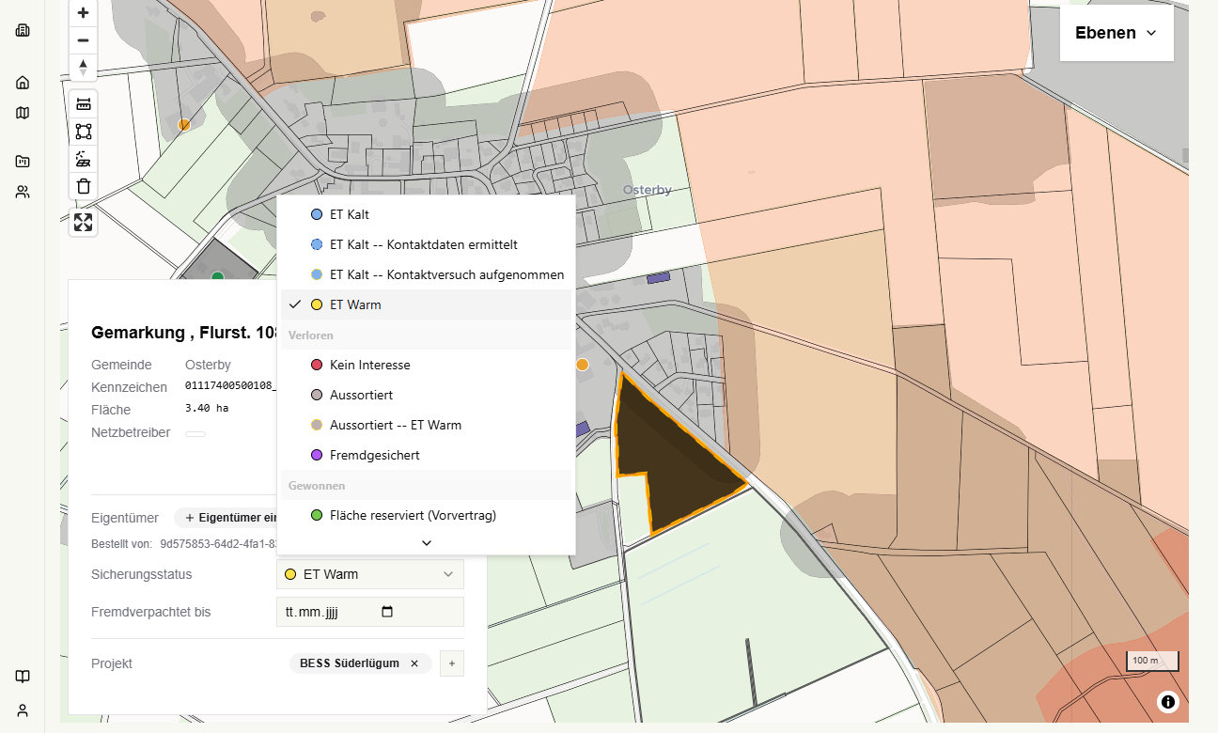Open Sicherungsstatus ET Warm dropdown
1218x733 pixels.
click(370, 574)
